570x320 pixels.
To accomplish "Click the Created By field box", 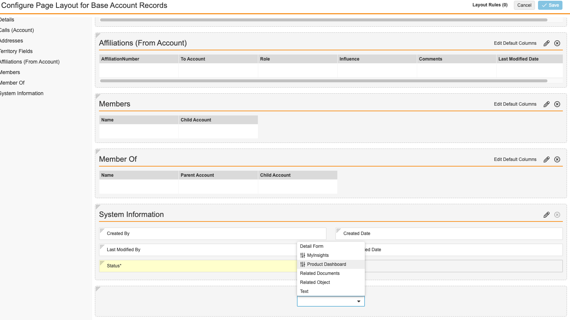I will tap(213, 234).
